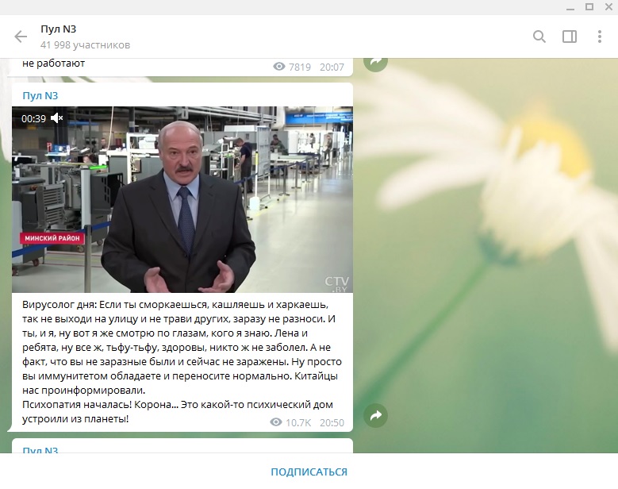Click the Пул N3 name on the bottom post
Screen dimensions: 618x489
tap(40, 451)
